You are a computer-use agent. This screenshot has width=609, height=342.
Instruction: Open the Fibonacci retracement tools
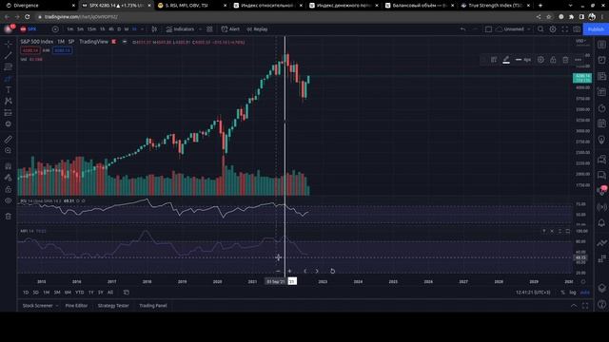point(9,67)
